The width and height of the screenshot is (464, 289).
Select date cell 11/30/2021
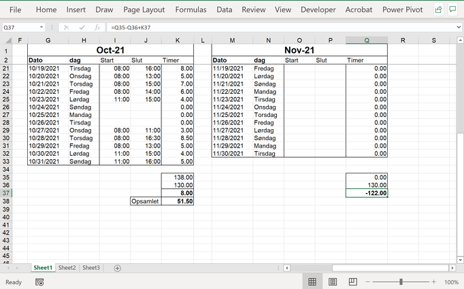pos(233,154)
